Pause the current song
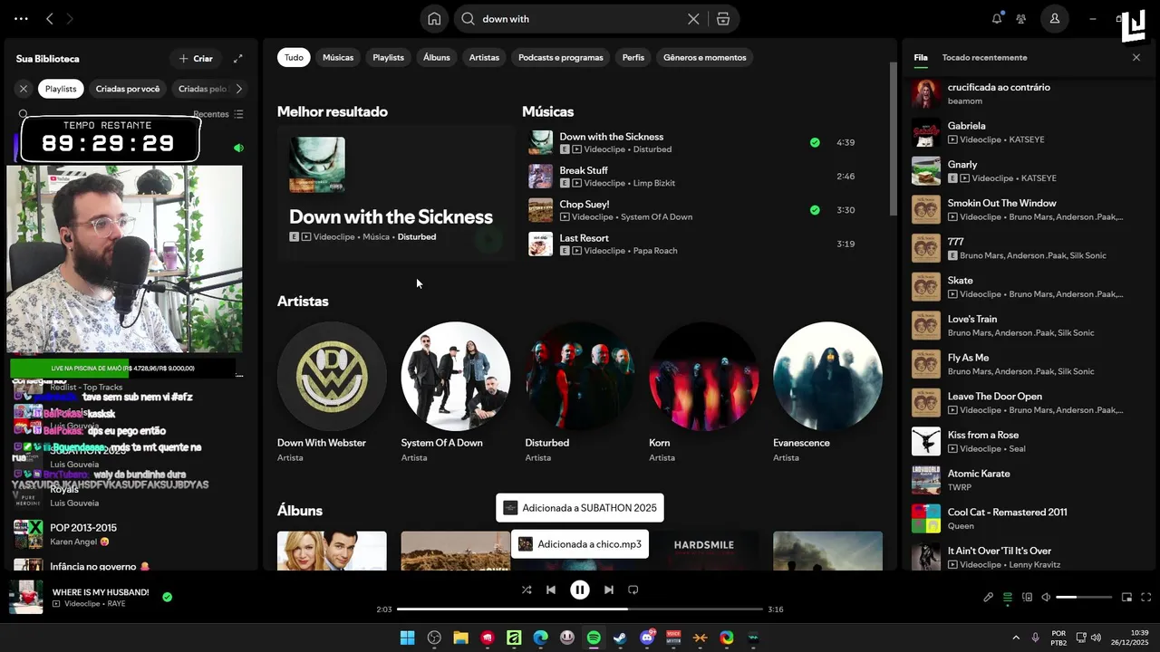The width and height of the screenshot is (1160, 652). (x=580, y=590)
